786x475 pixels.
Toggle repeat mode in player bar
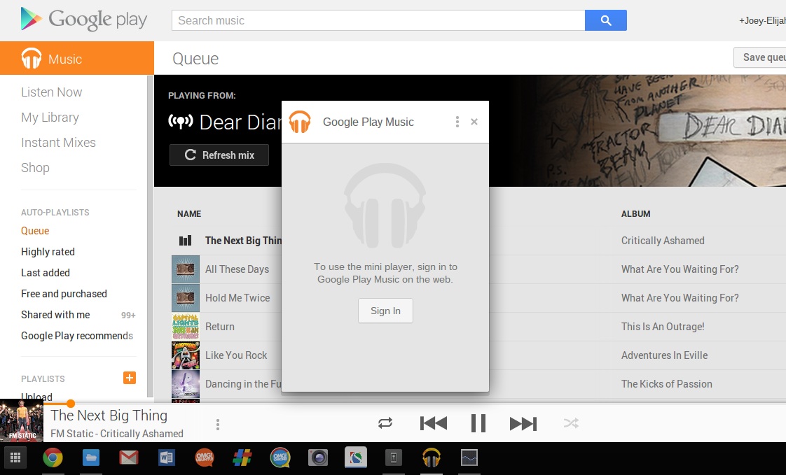click(x=385, y=423)
